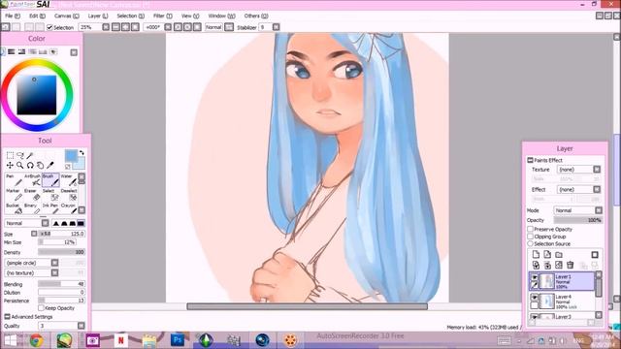
Task: Open the File menu
Action: (x=13, y=16)
